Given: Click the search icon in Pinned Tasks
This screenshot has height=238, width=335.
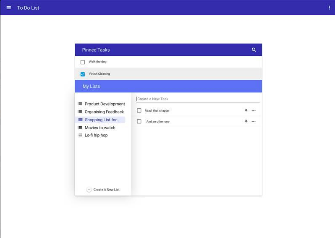Looking at the screenshot, I should (254, 50).
